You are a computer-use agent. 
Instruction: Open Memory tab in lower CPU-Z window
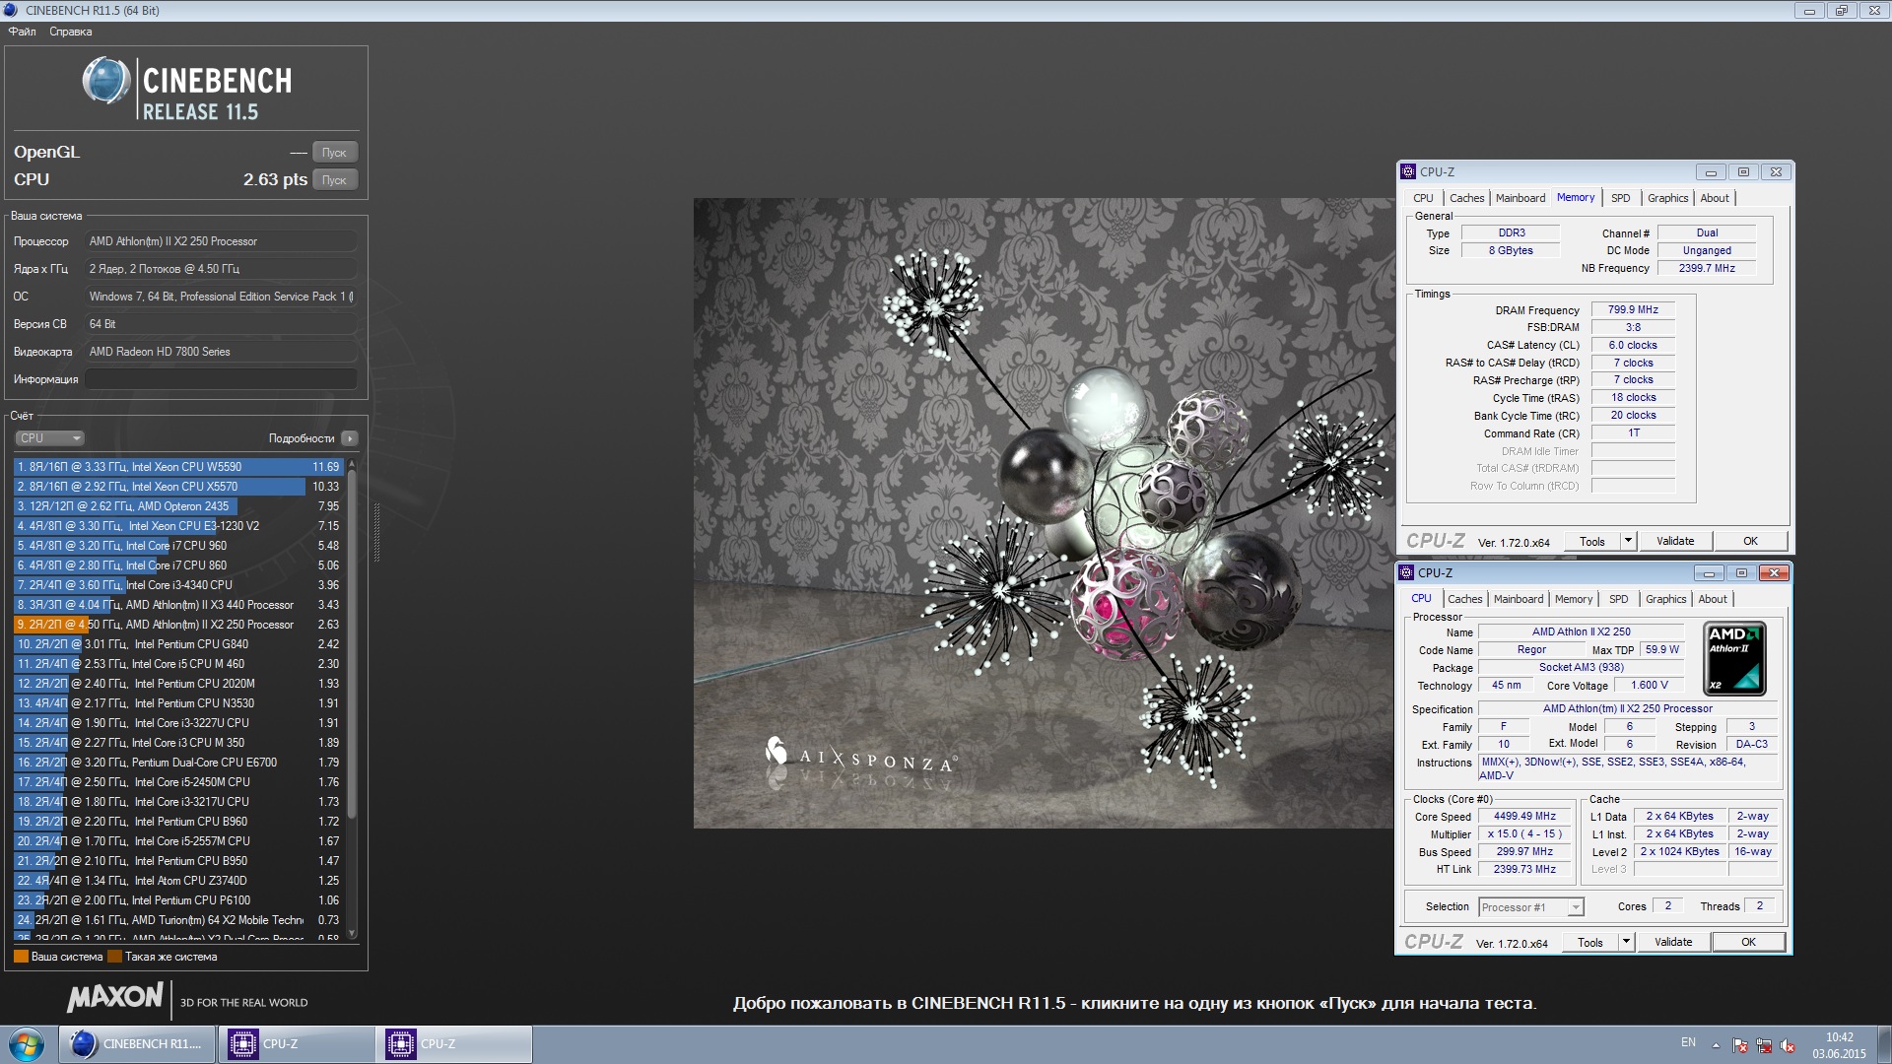click(x=1573, y=599)
